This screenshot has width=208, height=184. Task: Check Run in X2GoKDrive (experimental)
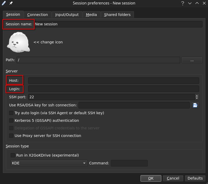coord(13,155)
